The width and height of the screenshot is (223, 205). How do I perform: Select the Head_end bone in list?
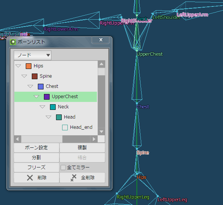click(x=81, y=127)
